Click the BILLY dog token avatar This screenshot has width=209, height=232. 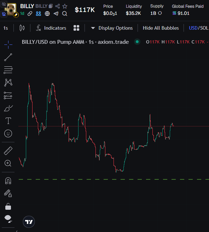tap(11, 9)
